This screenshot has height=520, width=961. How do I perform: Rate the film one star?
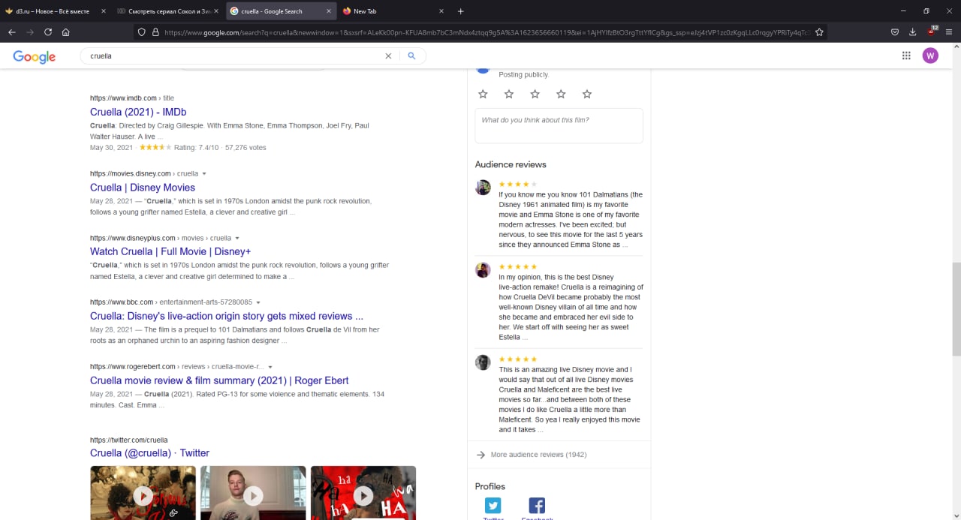(x=483, y=94)
